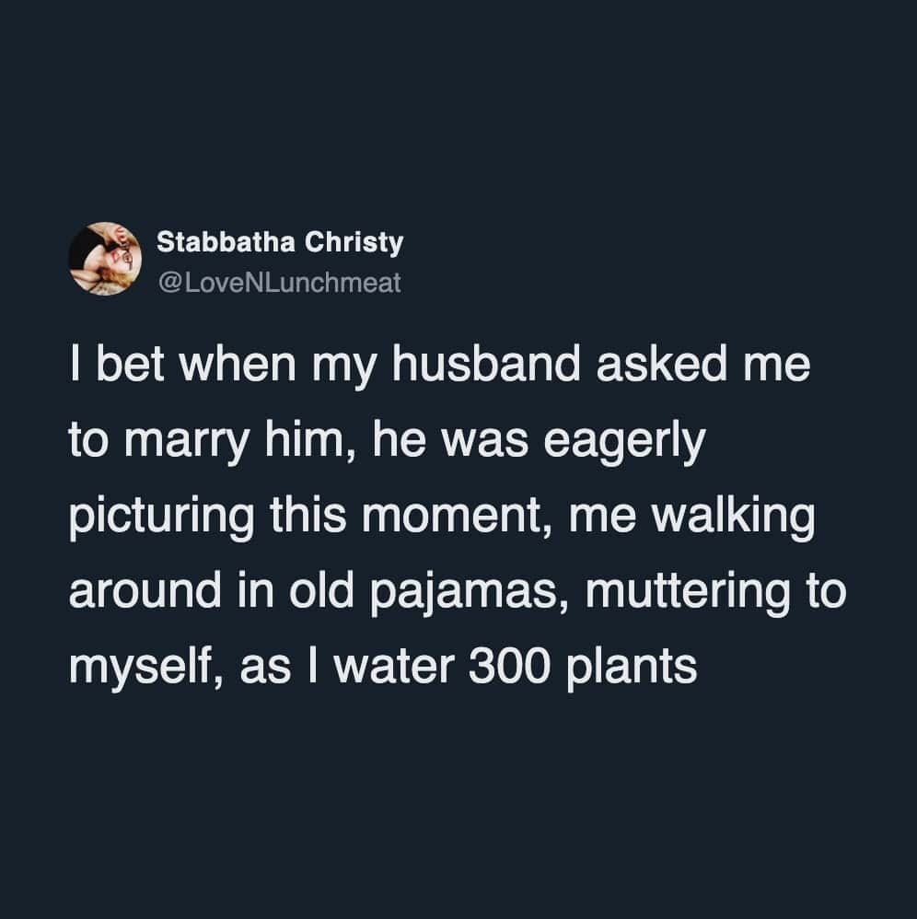This screenshot has height=919, width=917.
Task: Click the word "water" in the tweet
Action: pos(389,667)
